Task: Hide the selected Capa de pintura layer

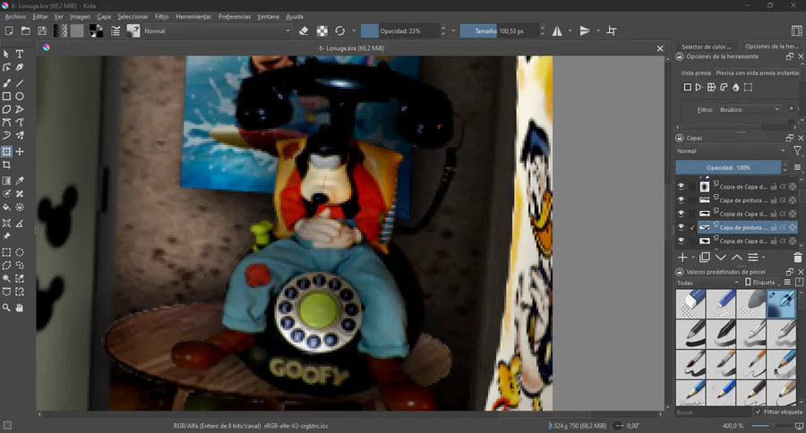Action: pos(681,227)
